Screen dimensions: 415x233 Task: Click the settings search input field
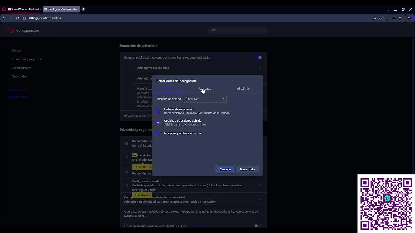point(237,30)
